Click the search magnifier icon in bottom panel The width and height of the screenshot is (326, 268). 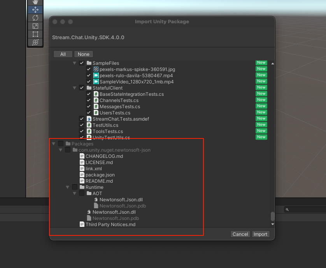point(287,209)
